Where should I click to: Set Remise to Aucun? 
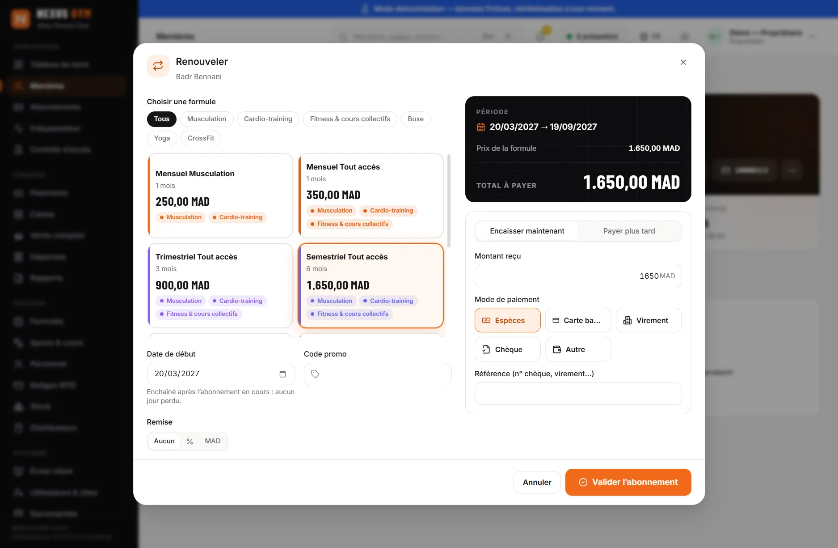coord(164,441)
